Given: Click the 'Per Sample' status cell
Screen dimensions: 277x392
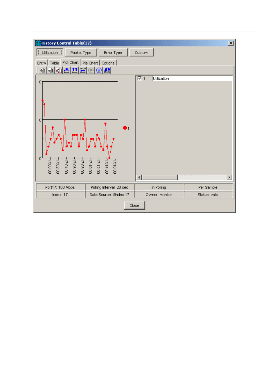Looking at the screenshot, I should (208, 187).
